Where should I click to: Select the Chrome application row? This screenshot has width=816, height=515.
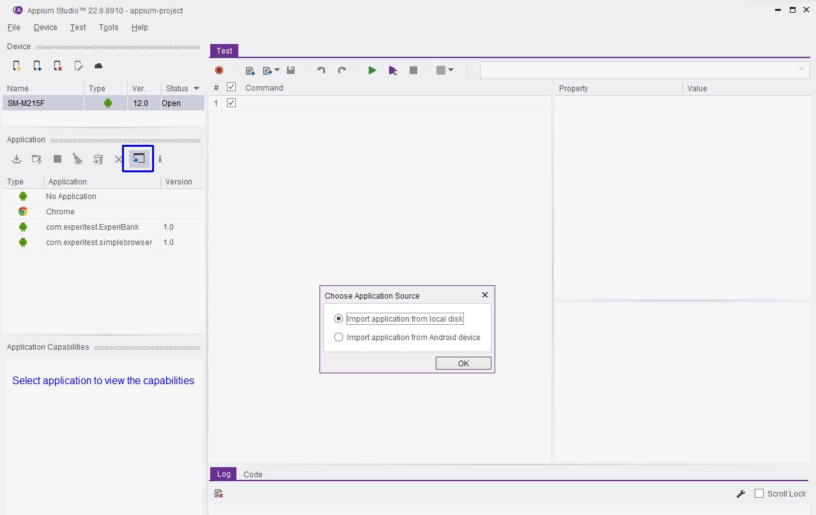pos(104,211)
